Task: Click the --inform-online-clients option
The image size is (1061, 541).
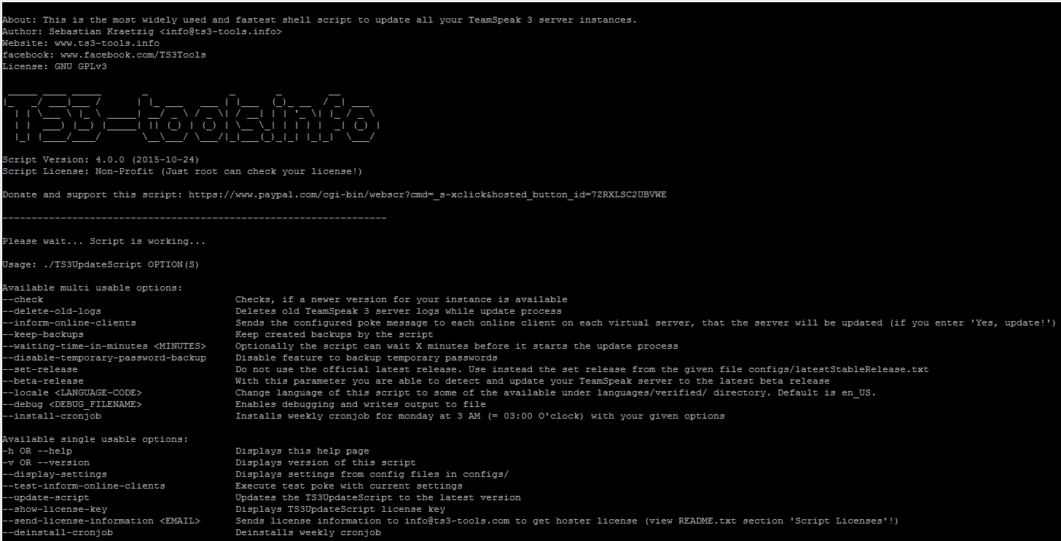Action: (69, 323)
